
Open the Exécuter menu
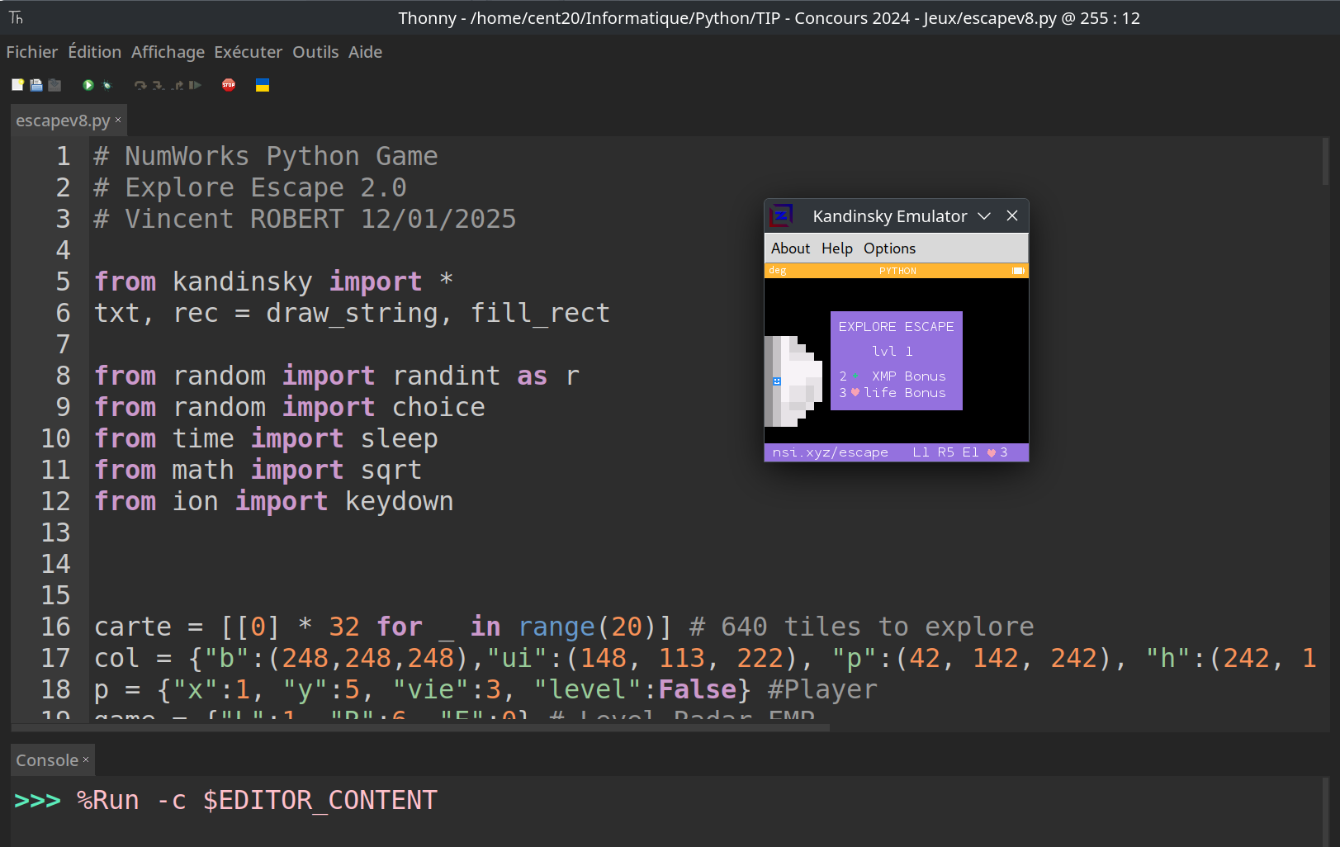click(248, 52)
